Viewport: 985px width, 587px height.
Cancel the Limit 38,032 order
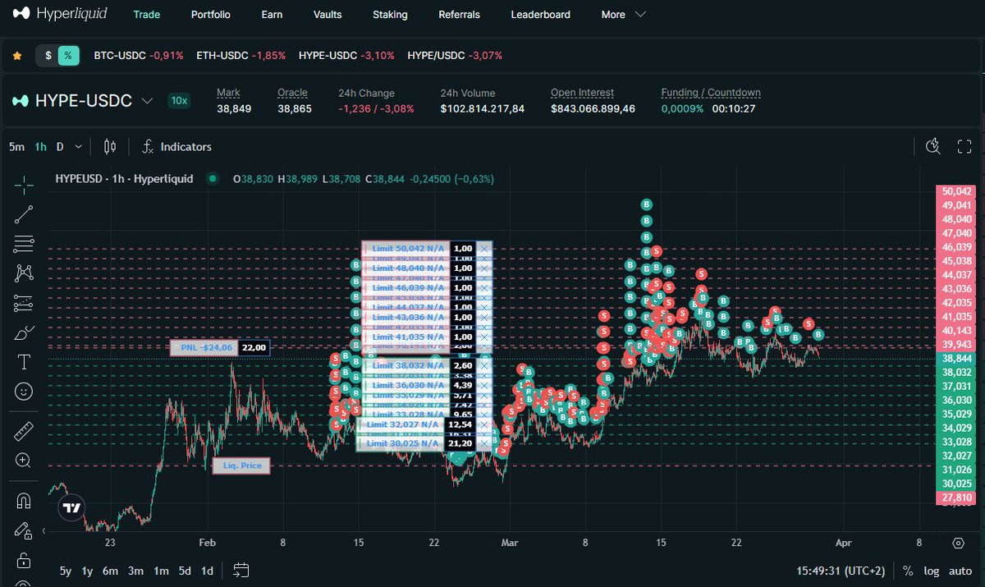(483, 365)
